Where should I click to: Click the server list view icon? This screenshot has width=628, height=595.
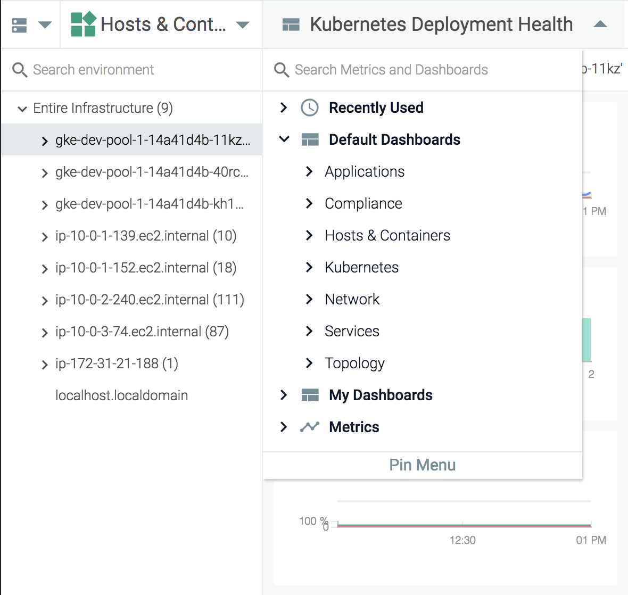click(x=19, y=25)
